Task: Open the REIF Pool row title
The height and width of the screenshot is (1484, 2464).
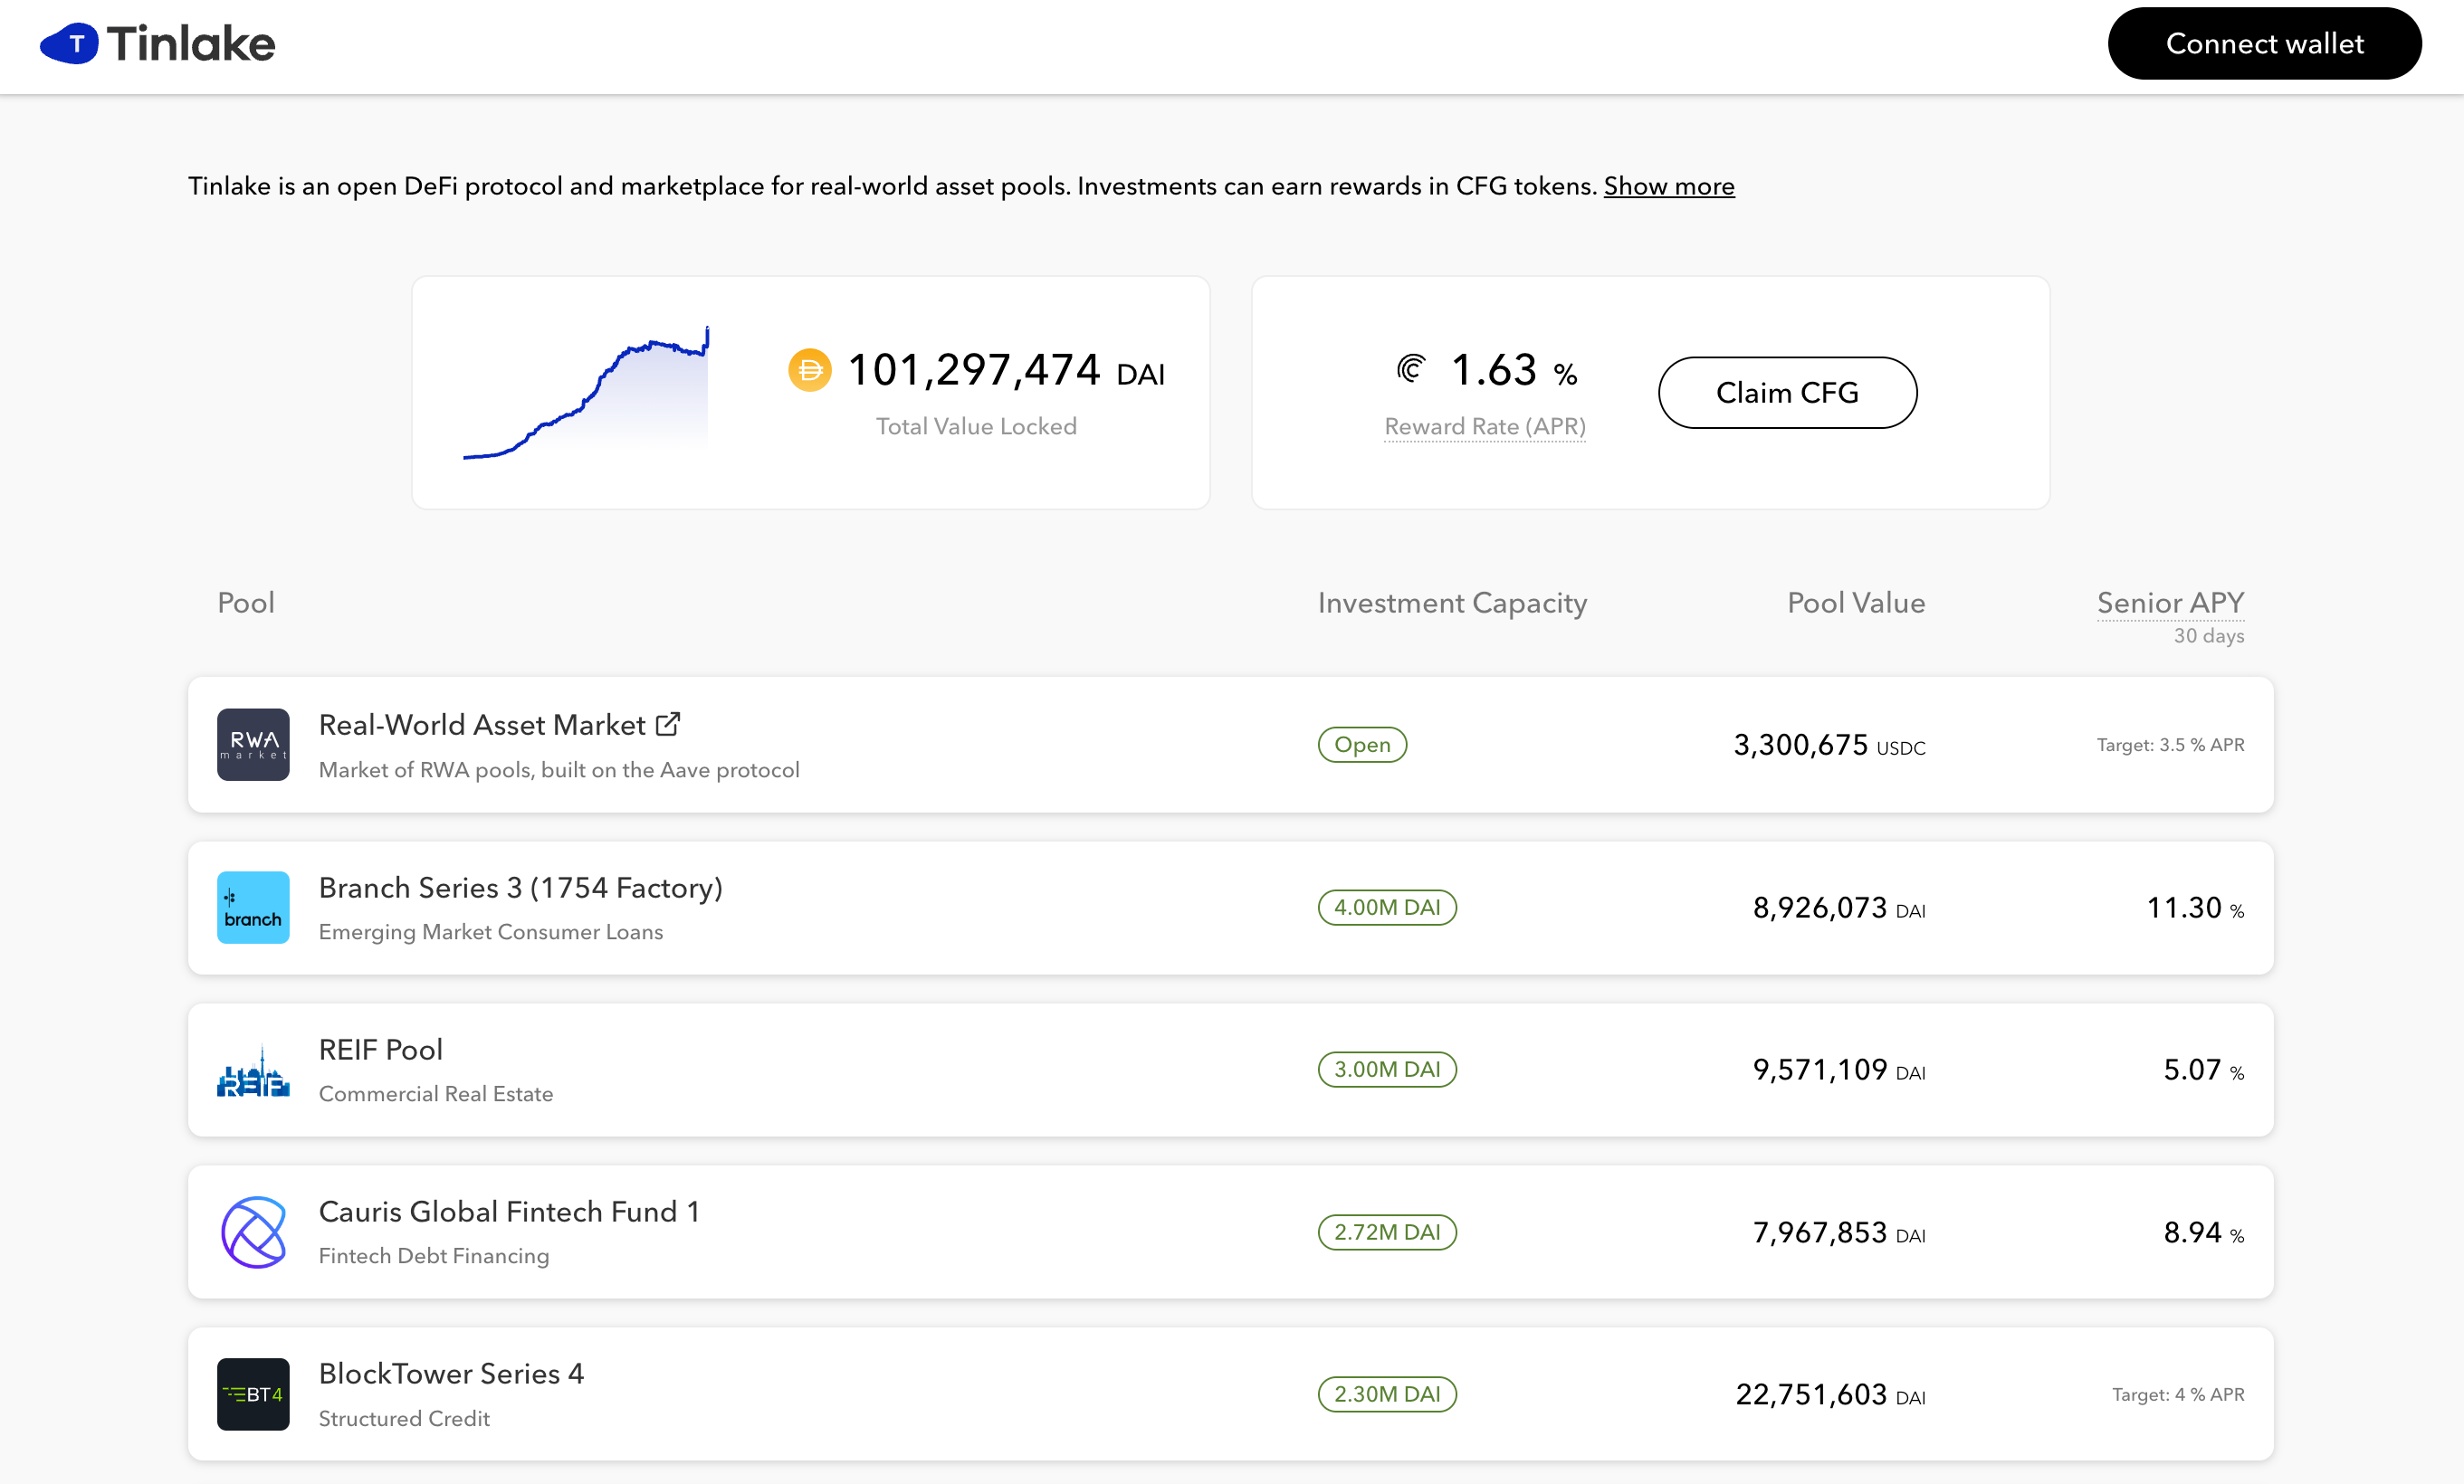Action: pos(380,1050)
